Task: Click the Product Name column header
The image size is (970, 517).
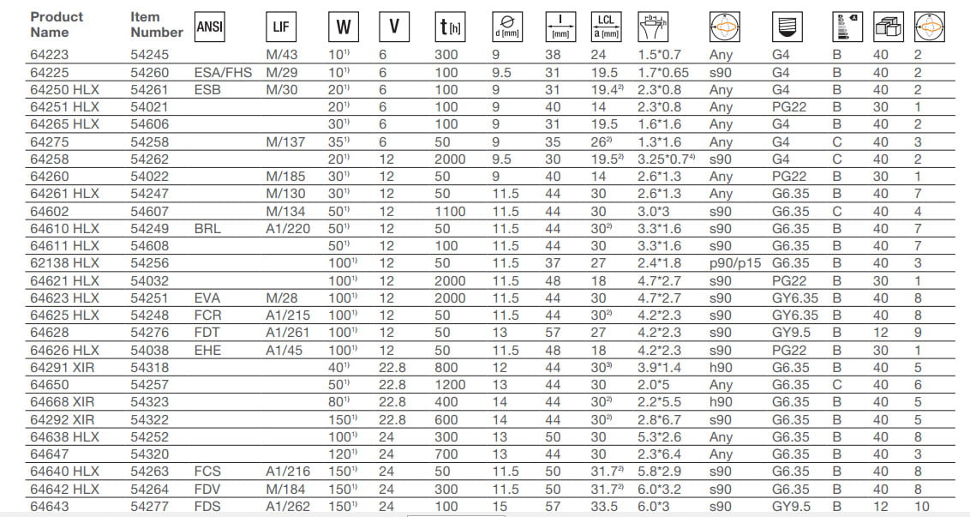Action: pos(57,24)
